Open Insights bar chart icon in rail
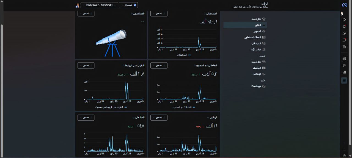The height and width of the screenshot is (158, 352). coord(344,72)
